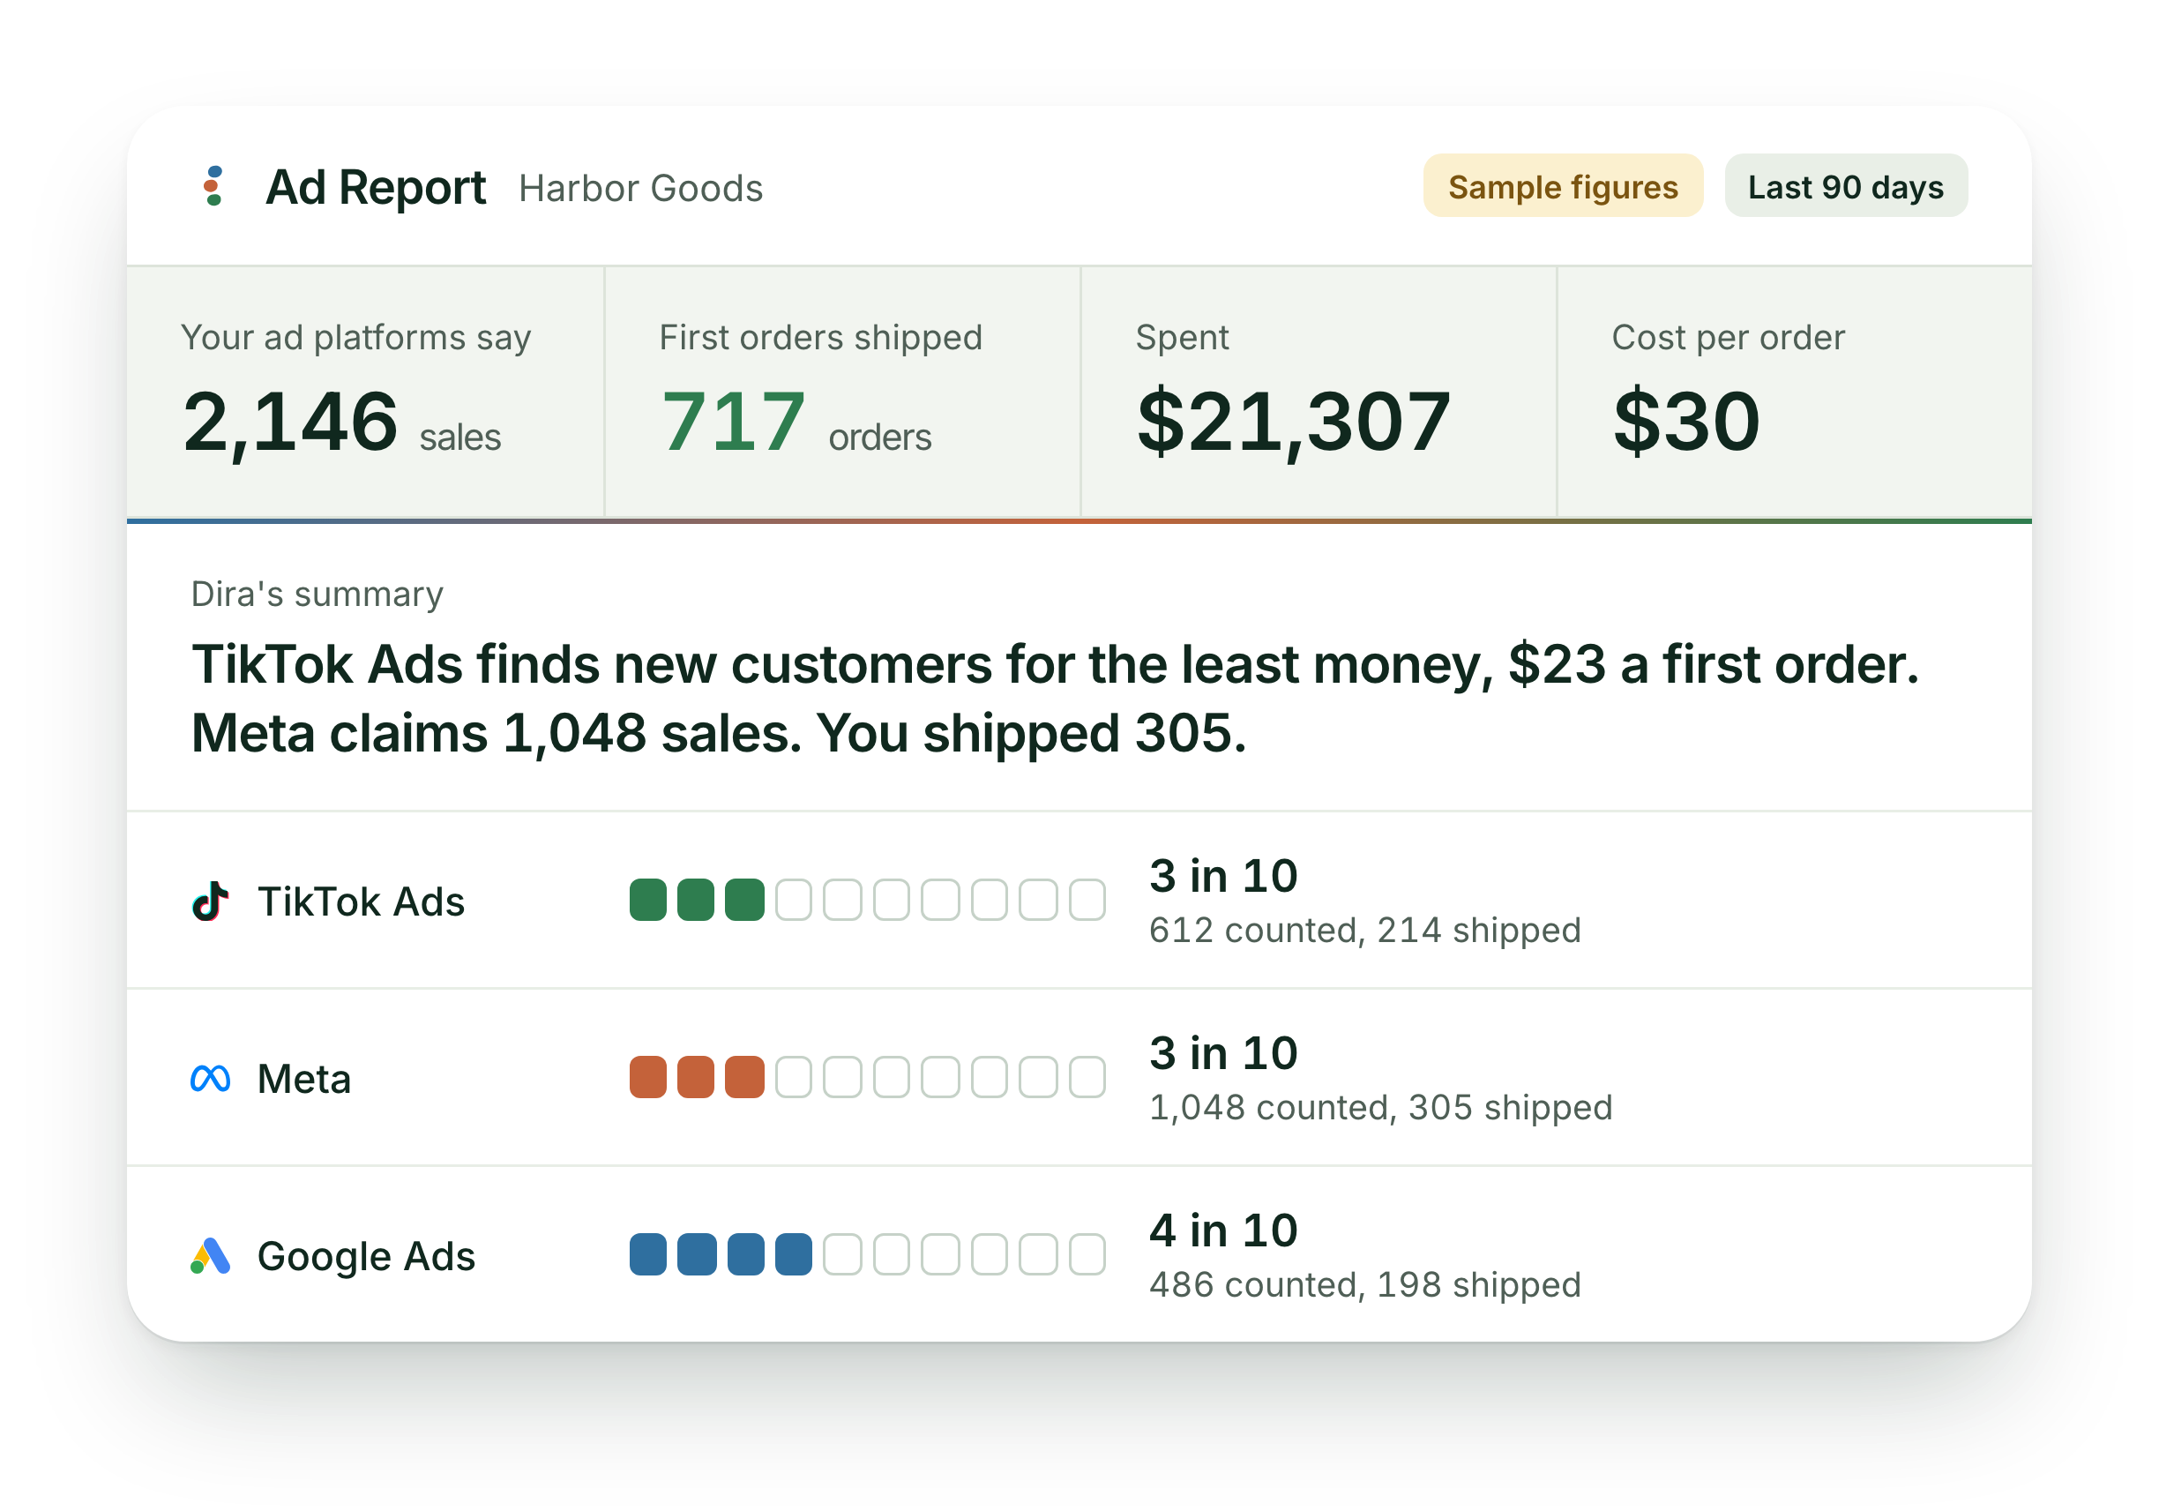Click the blue Google Ads ten-square ratio bar
Screen dimensions: 2159x1511
[x=867, y=1254]
